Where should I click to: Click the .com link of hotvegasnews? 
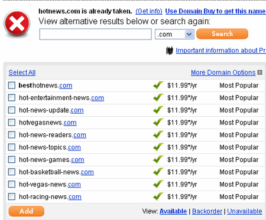coord(70,123)
